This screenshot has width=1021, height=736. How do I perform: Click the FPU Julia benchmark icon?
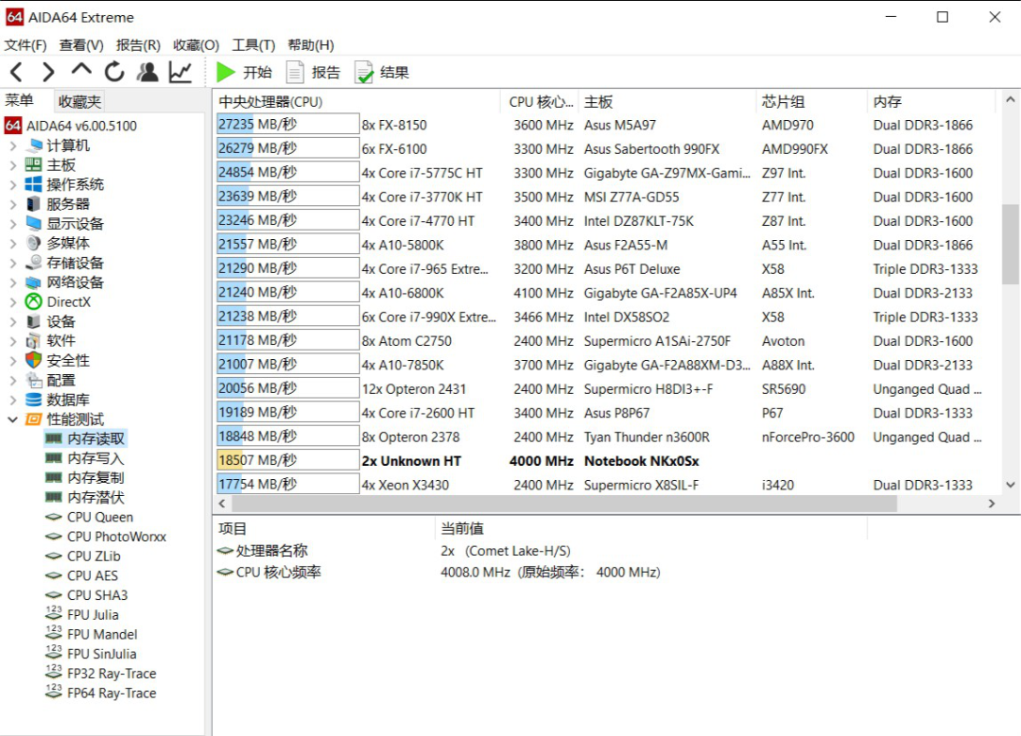pyautogui.click(x=53, y=614)
